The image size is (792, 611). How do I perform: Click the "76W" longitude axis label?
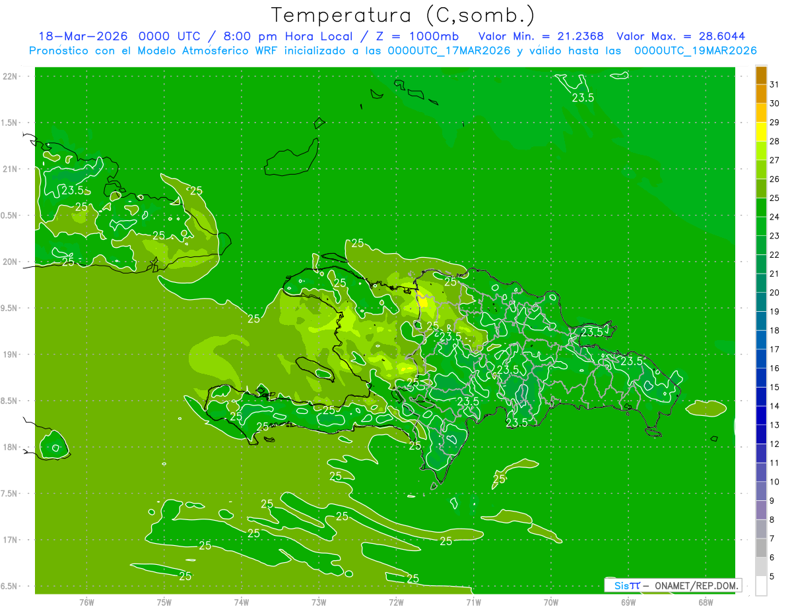[86, 602]
